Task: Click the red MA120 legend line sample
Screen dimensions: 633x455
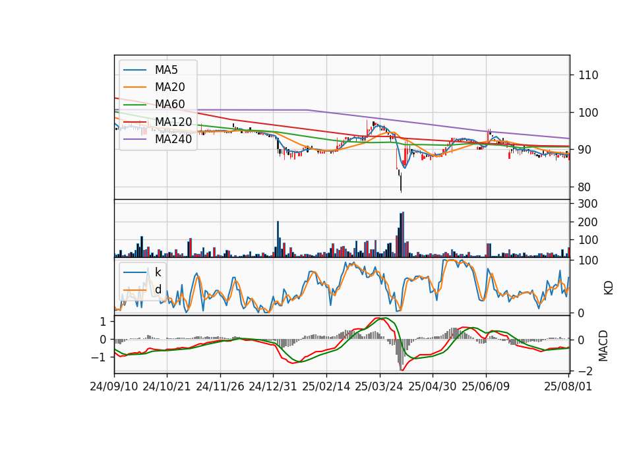Action: point(135,122)
